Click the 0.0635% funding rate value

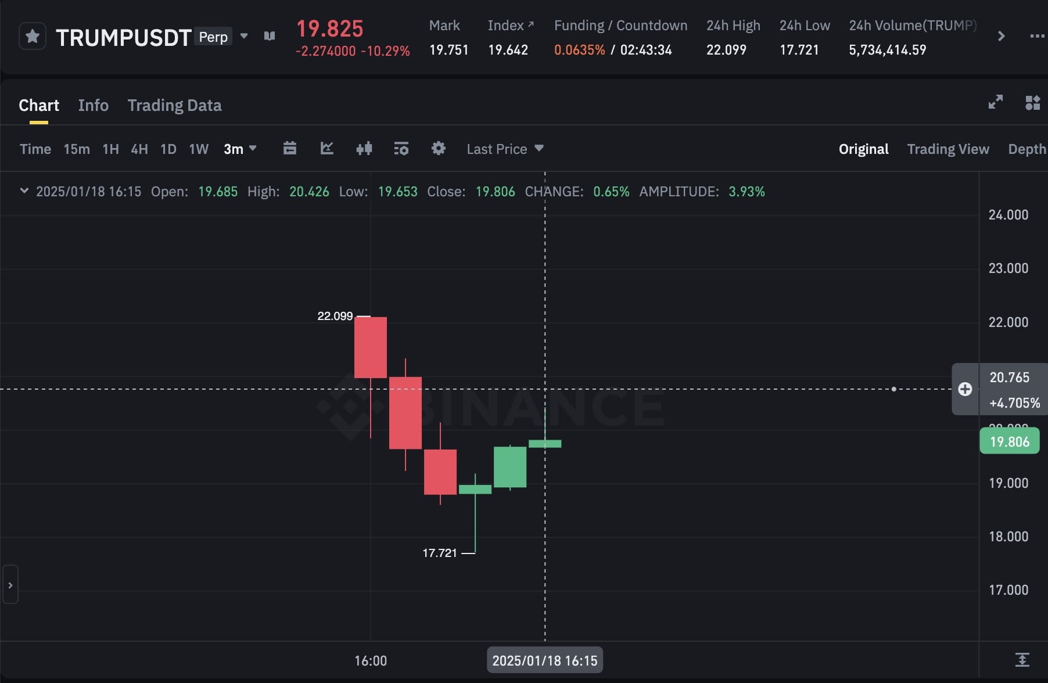(579, 50)
